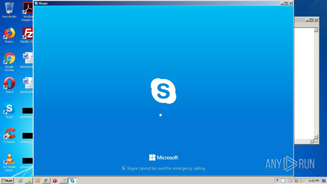Close the Skype window
The width and height of the screenshot is (327, 184).
pyautogui.click(x=291, y=3)
